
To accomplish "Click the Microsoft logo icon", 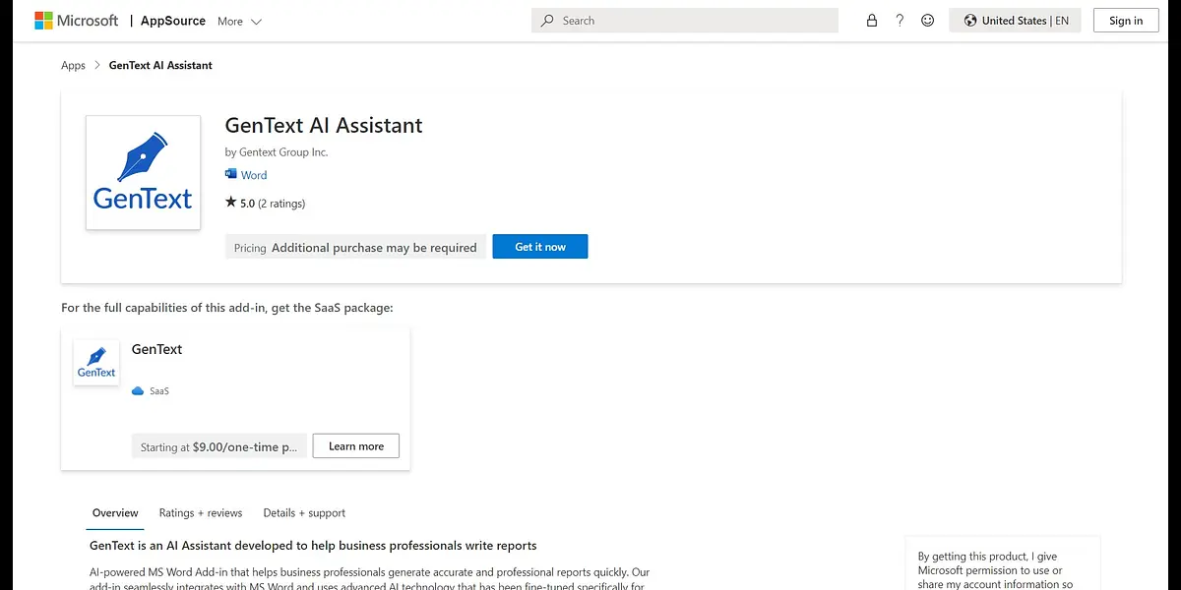I will (x=43, y=21).
